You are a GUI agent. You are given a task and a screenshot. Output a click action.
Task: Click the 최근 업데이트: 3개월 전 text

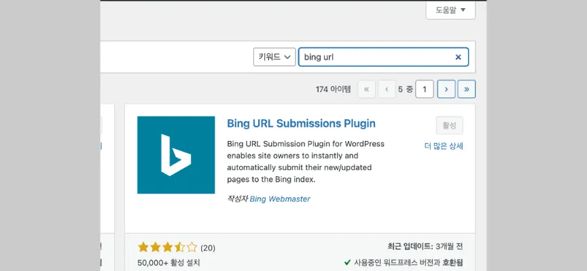(425, 247)
